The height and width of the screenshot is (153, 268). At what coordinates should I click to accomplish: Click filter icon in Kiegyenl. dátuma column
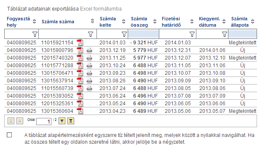coord(225,34)
